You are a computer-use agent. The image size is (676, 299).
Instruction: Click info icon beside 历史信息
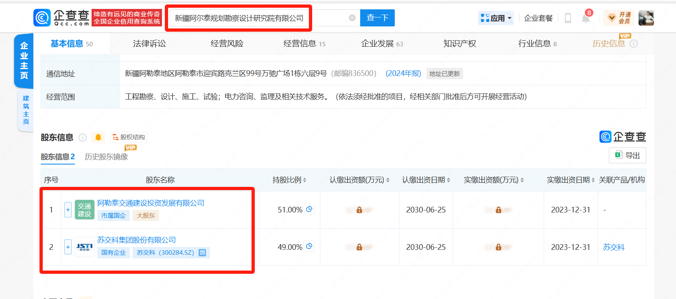[x=634, y=44]
